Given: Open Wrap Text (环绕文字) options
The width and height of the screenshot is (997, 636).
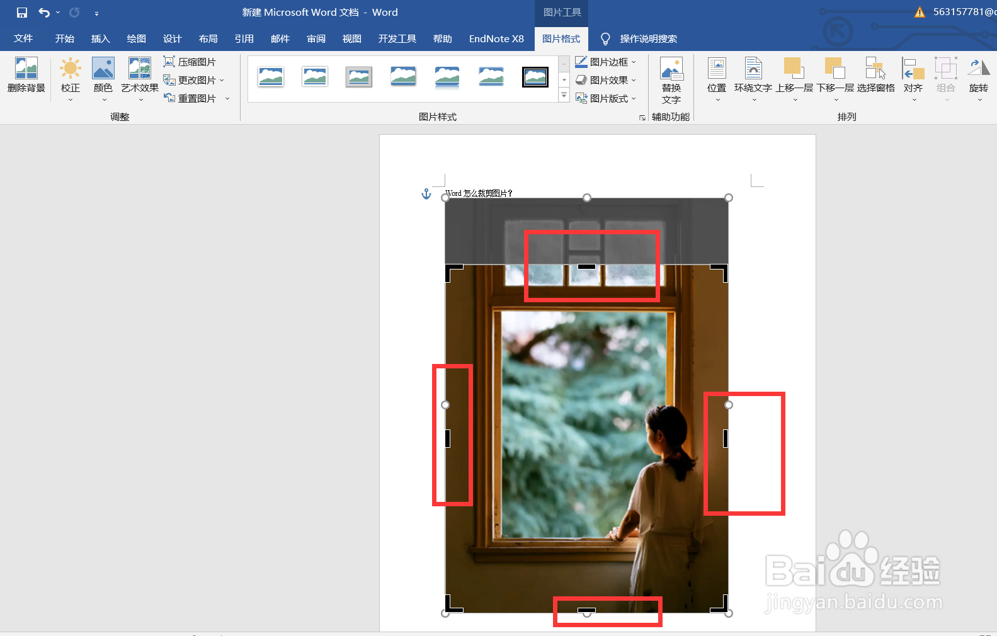Looking at the screenshot, I should coord(753,79).
